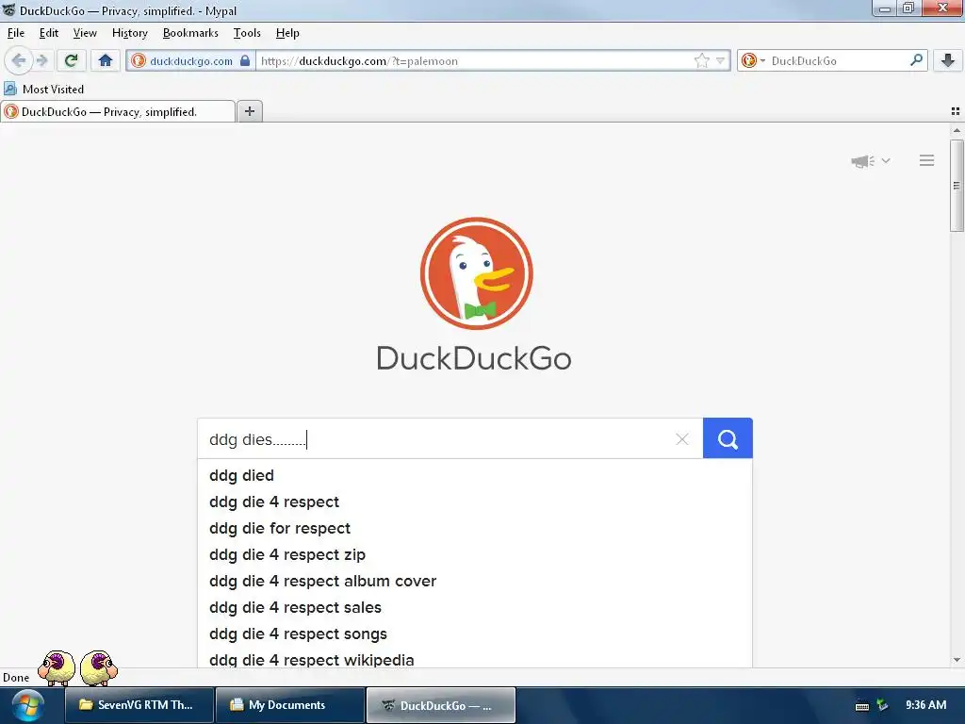Click the scrollbar down arrow
Image resolution: width=965 pixels, height=724 pixels.
(957, 660)
